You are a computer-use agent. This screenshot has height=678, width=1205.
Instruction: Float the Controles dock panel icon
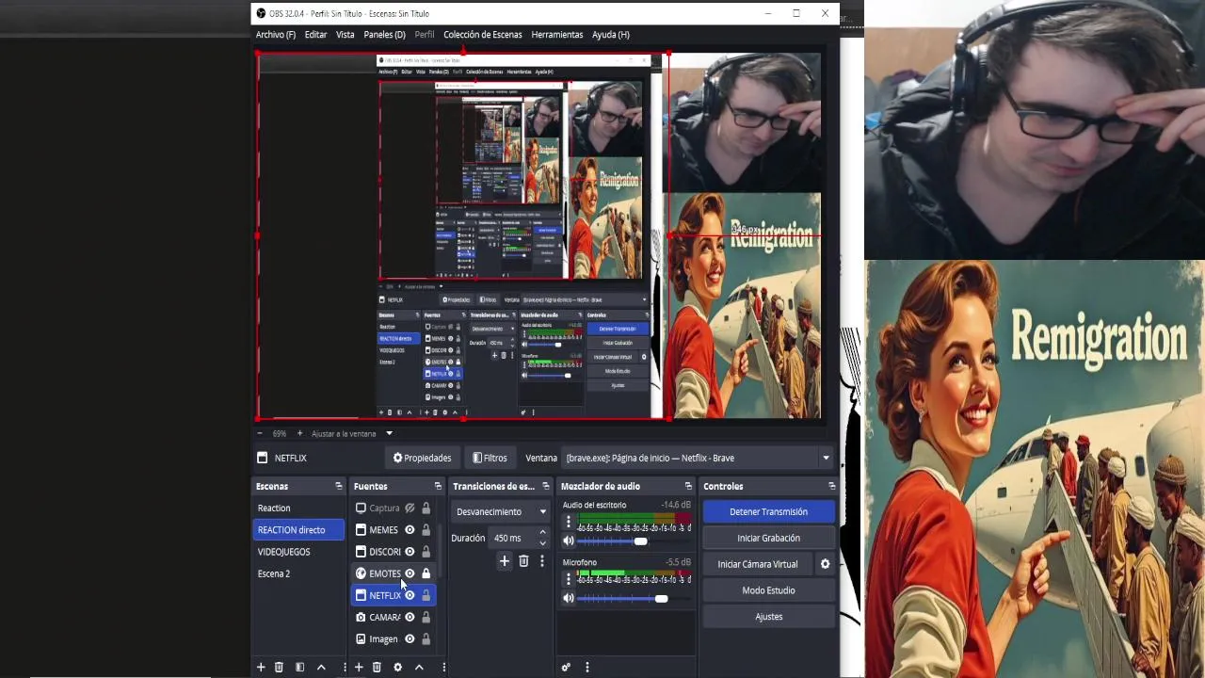[831, 486]
